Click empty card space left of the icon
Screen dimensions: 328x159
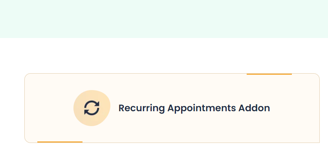[49, 108]
